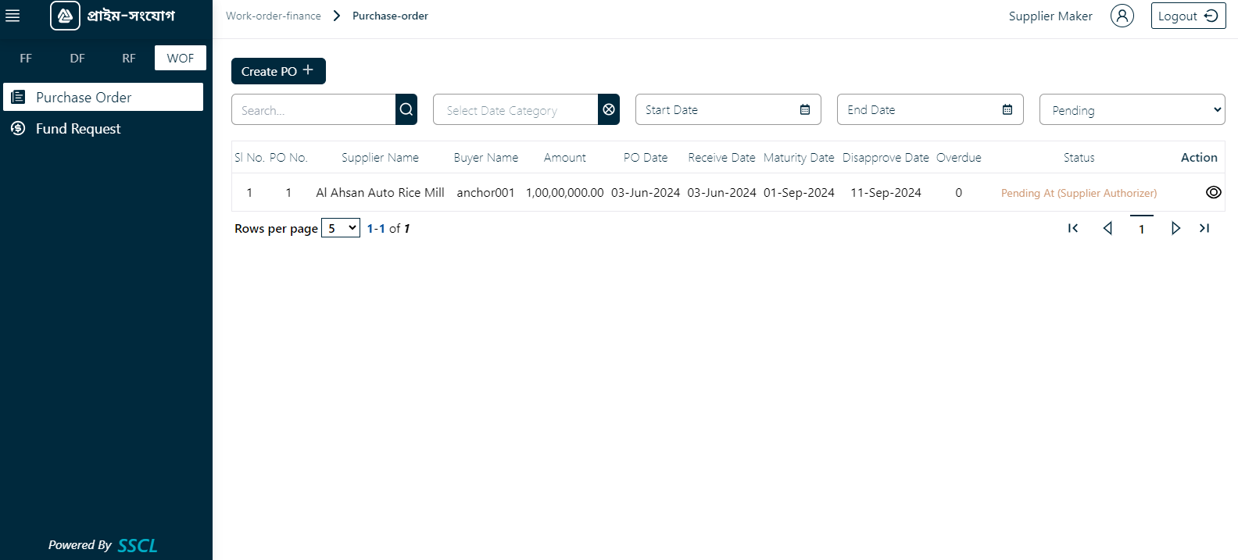Click the 1,00,00,000.00 amount cell
Image resolution: width=1238 pixels, height=560 pixels.
pos(564,192)
